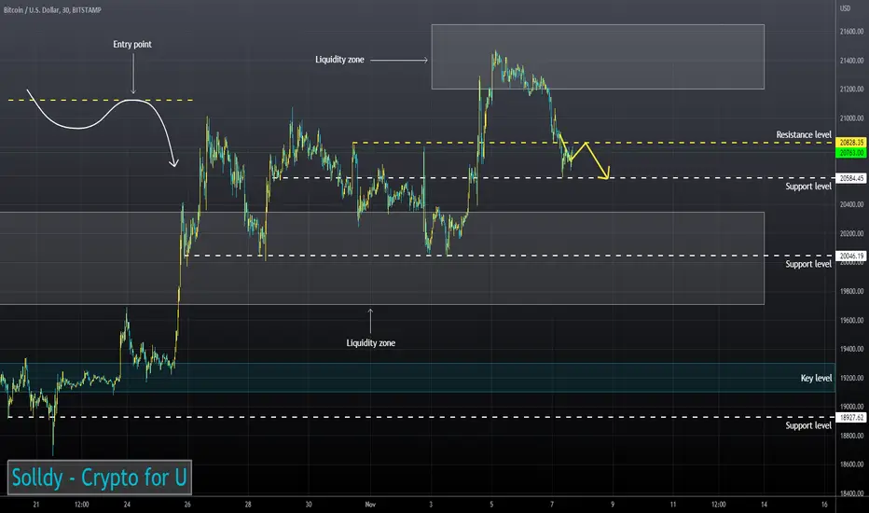Click the 20200.00 price axis label
This screenshot has height=513, width=869.
851,233
